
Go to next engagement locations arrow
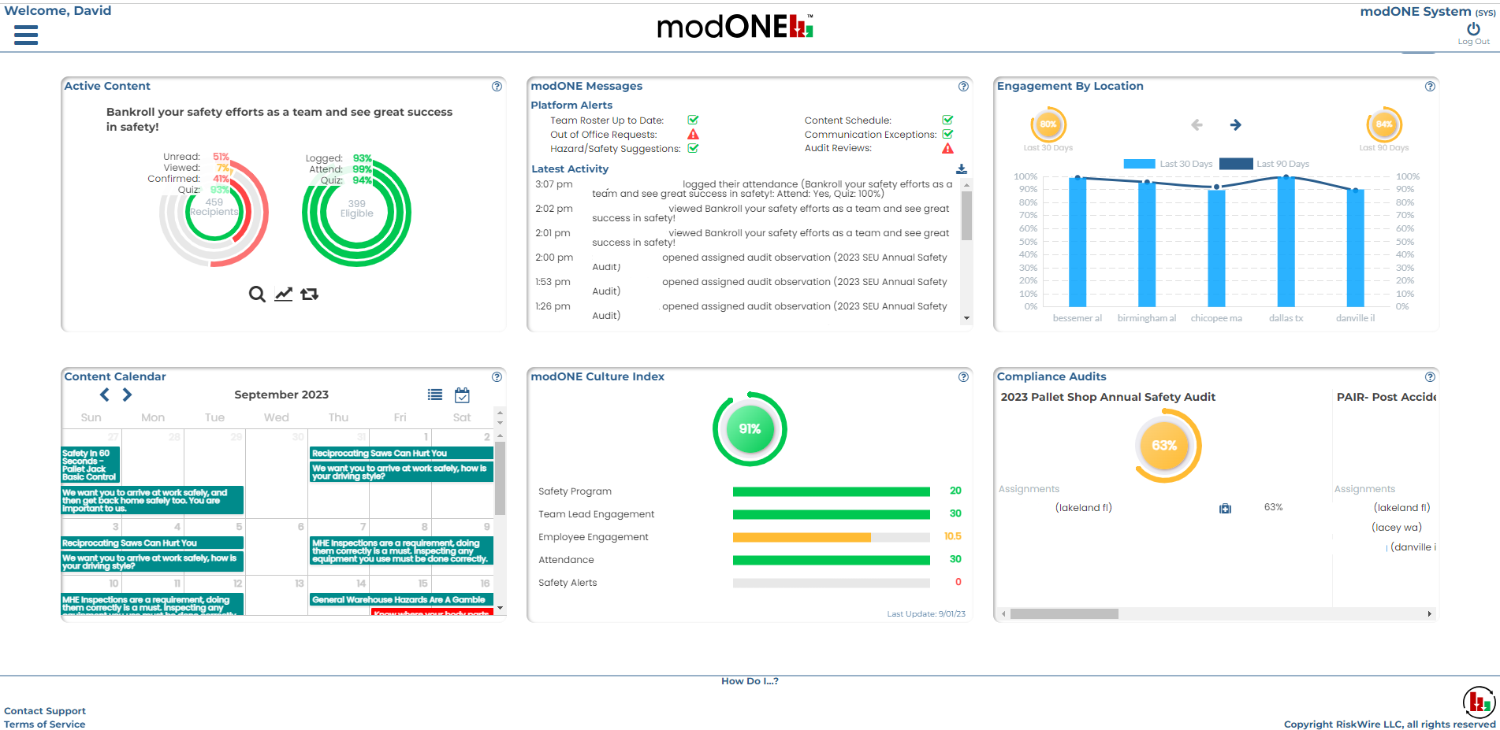pos(1236,124)
